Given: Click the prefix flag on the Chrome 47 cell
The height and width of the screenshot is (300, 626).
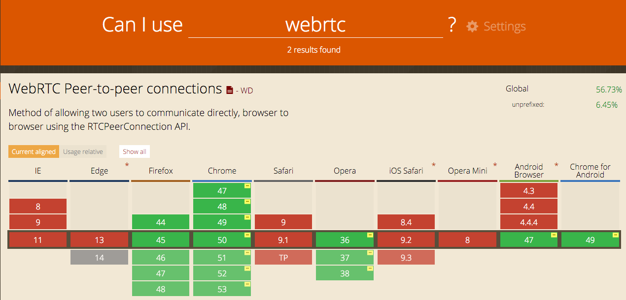Looking at the screenshot, I should point(247,186).
